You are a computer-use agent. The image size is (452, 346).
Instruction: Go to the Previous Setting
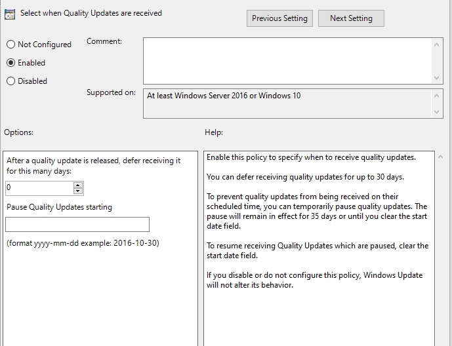(279, 18)
